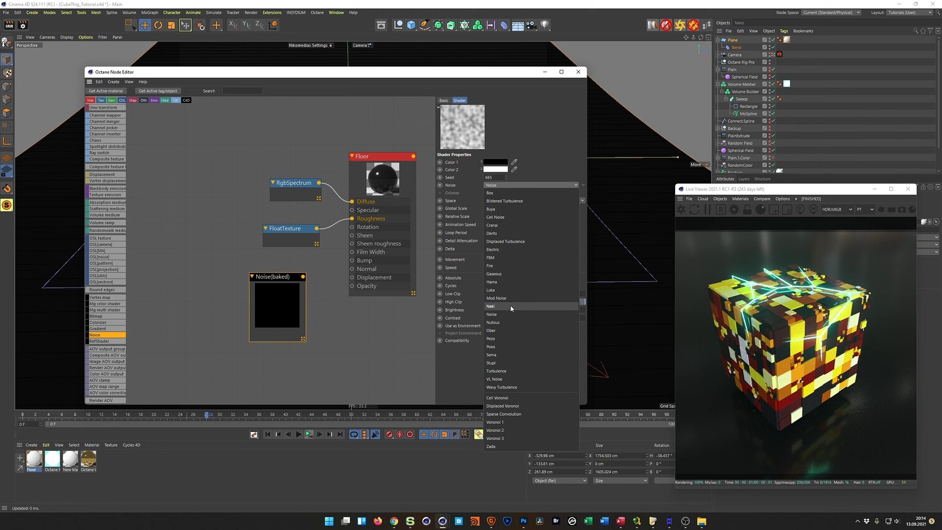The width and height of the screenshot is (942, 530).
Task: Open the Octane menu in main menubar
Action: coord(317,13)
